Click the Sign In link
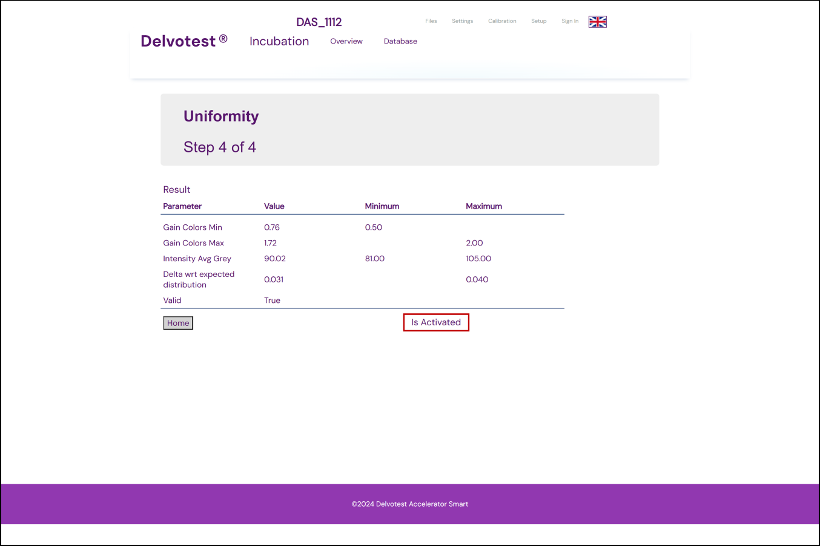 pos(569,21)
